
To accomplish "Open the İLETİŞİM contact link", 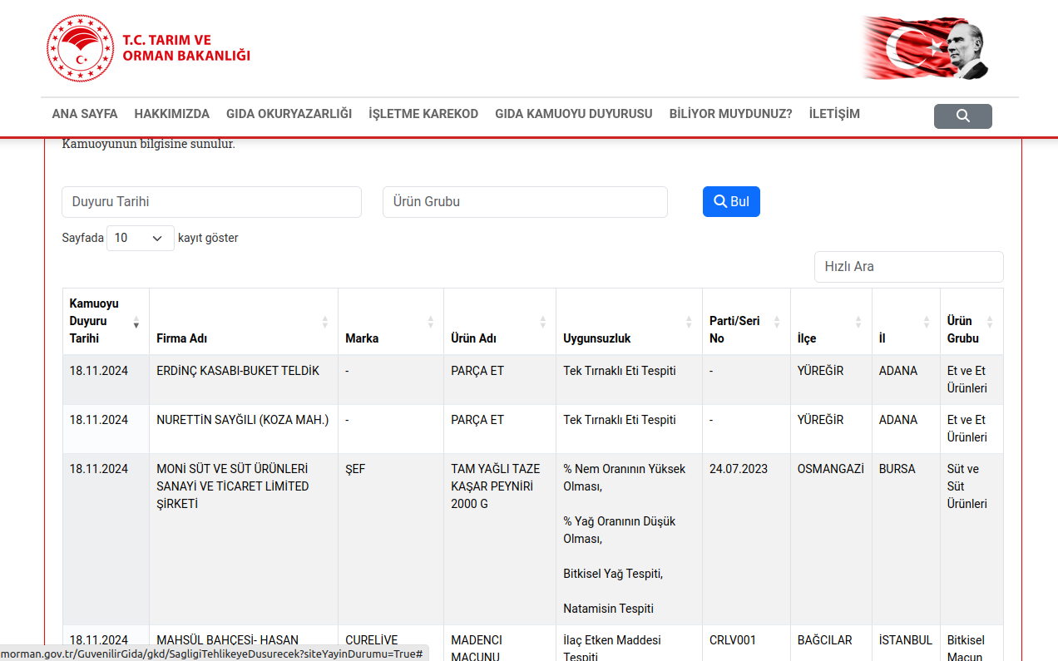I will (833, 114).
